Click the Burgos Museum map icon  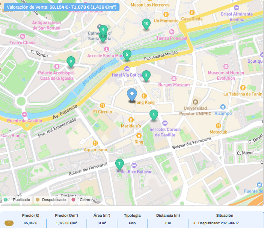pos(173,79)
